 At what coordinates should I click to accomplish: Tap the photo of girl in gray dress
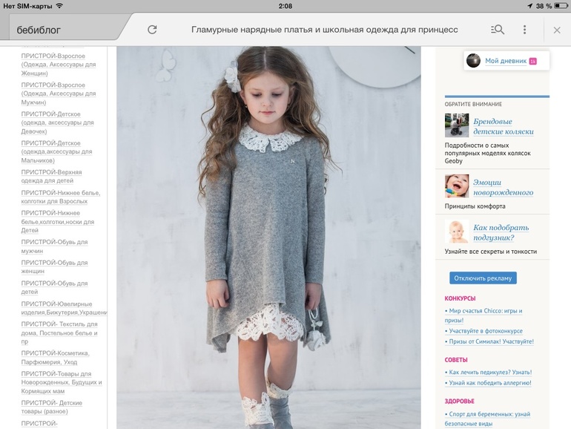268,238
